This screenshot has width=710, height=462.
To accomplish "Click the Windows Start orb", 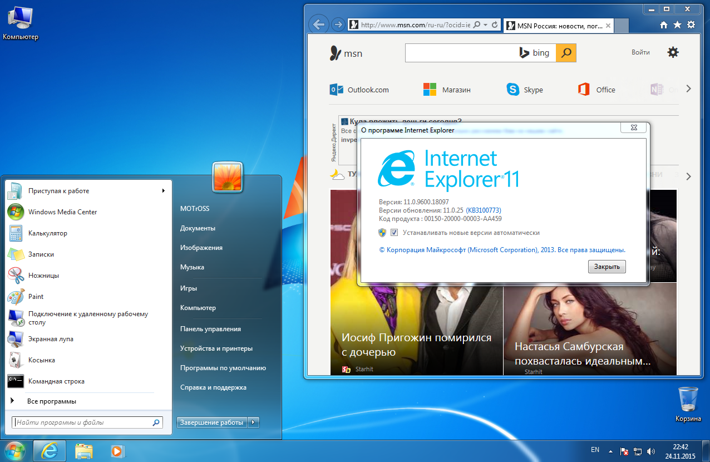I will pos(15,450).
